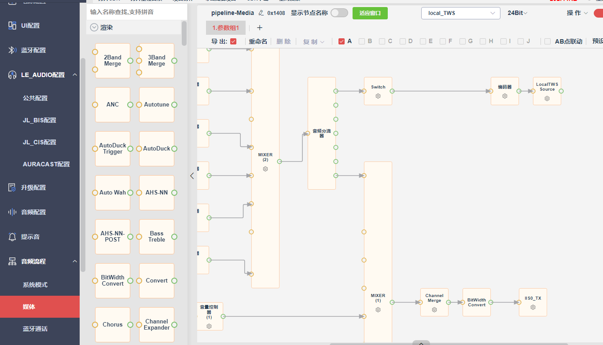Enable the AB点联动 checkbox
603x345 pixels.
click(548, 41)
